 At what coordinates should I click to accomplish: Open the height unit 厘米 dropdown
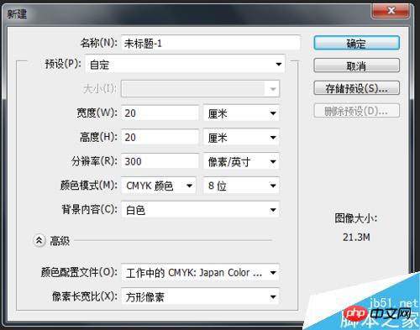pyautogui.click(x=241, y=137)
